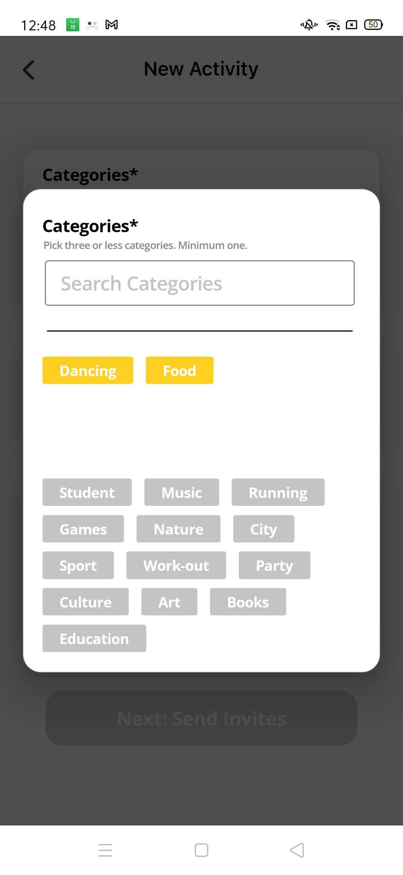Viewport: 403px width, 875px height.
Task: Select the Music category chip
Action: [182, 492]
